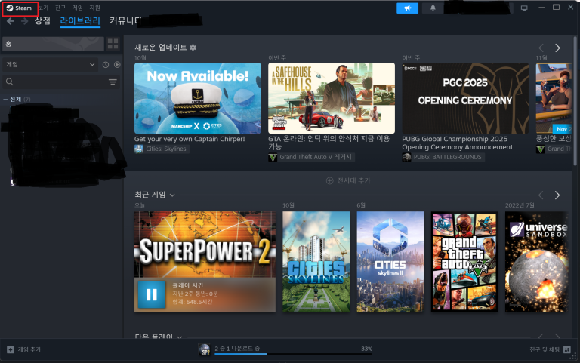
Task: Open the SuperPower 2 game cover
Action: [205, 245]
